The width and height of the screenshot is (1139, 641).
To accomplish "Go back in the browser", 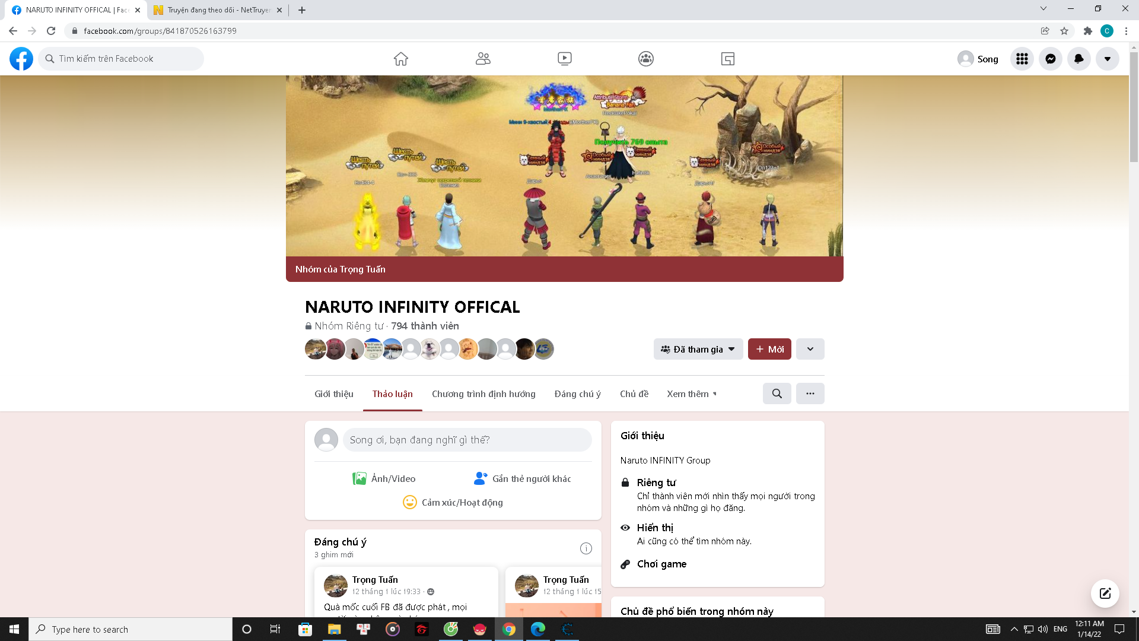I will 13,31.
